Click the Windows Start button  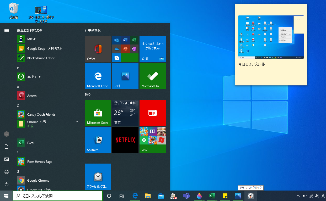6,196
